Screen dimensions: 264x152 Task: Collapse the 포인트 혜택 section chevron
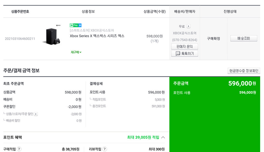163,137
